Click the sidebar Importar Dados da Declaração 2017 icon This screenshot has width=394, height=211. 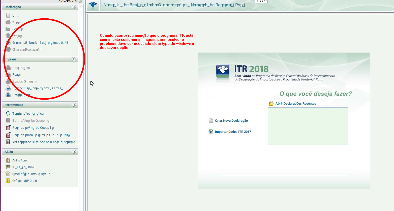[x=8, y=43]
